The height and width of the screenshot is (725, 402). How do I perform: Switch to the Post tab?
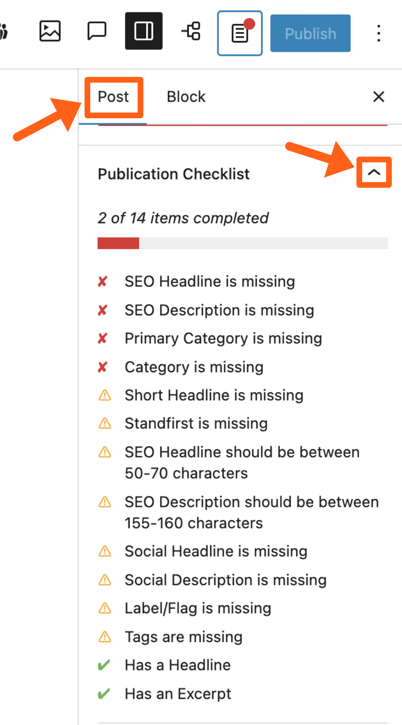(x=114, y=97)
